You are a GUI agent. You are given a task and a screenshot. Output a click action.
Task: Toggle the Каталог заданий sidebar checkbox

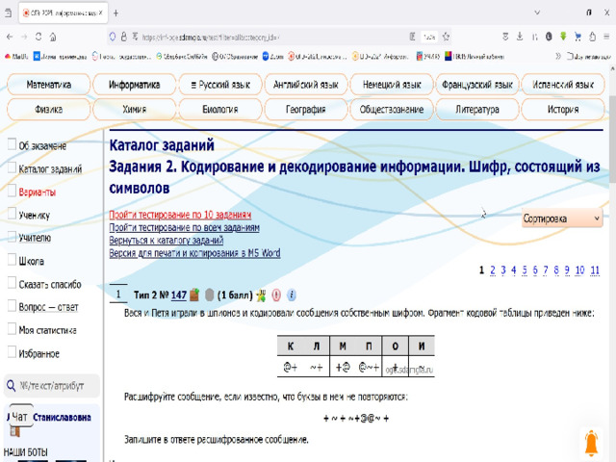(12, 167)
